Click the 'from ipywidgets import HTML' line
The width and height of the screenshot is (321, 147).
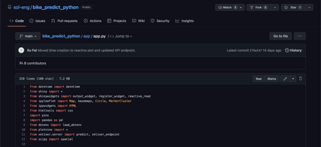(53, 106)
